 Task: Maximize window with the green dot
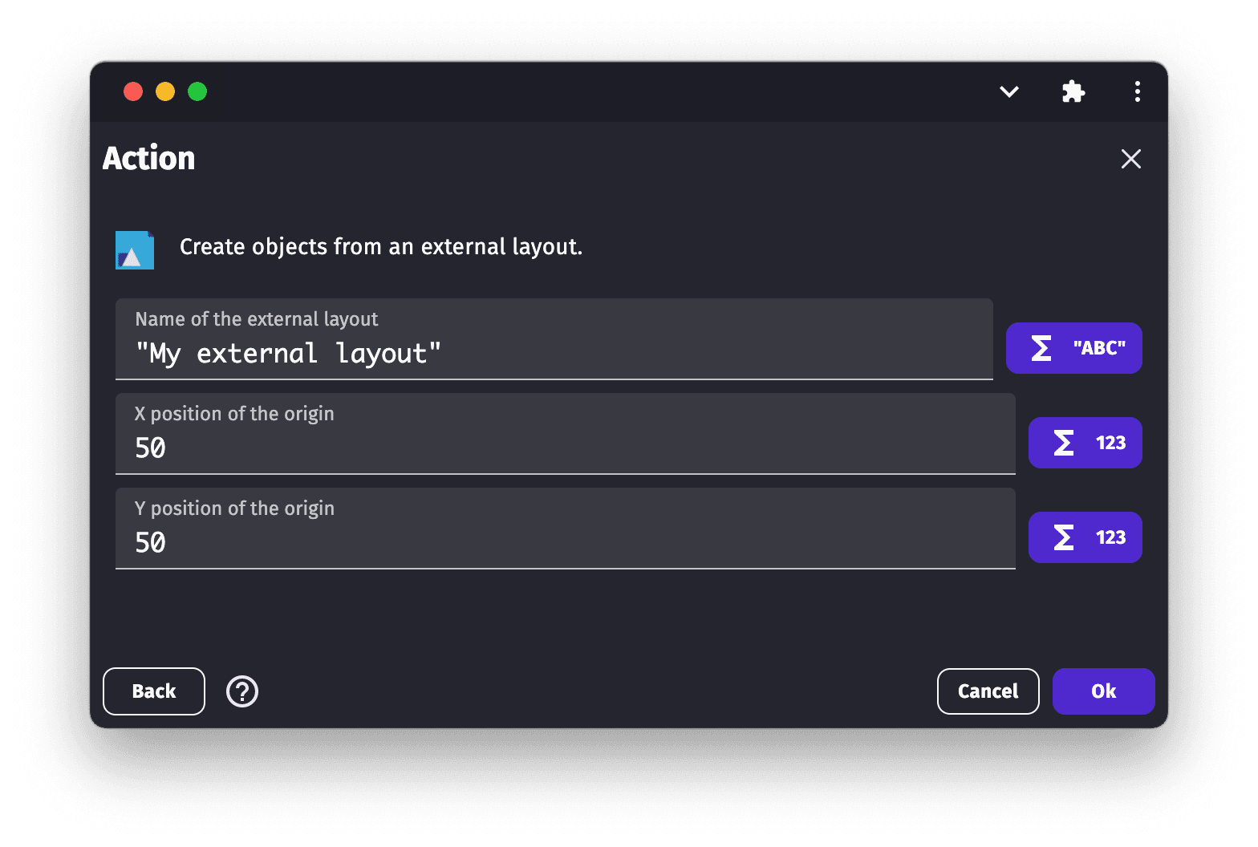[x=197, y=92]
